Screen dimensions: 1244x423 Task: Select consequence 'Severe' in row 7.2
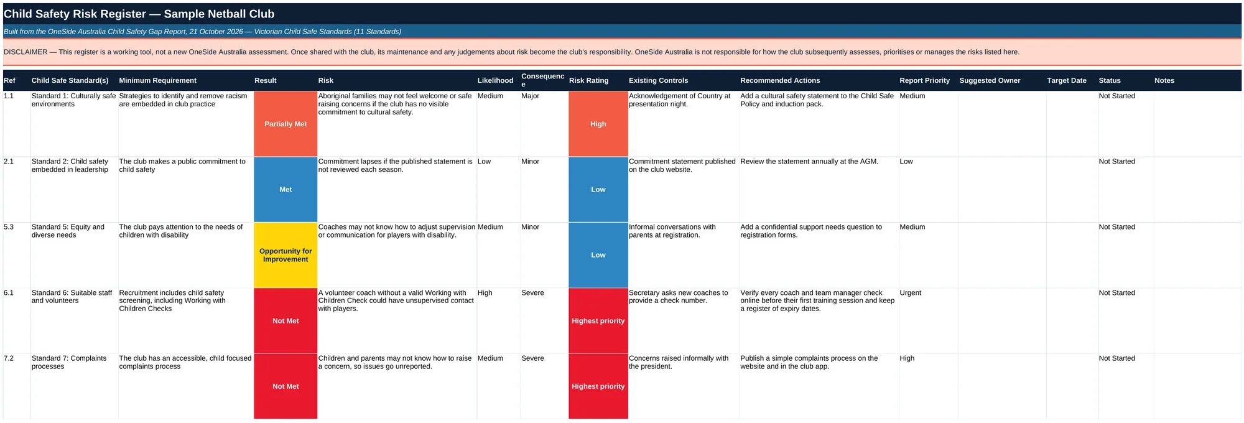click(544, 386)
